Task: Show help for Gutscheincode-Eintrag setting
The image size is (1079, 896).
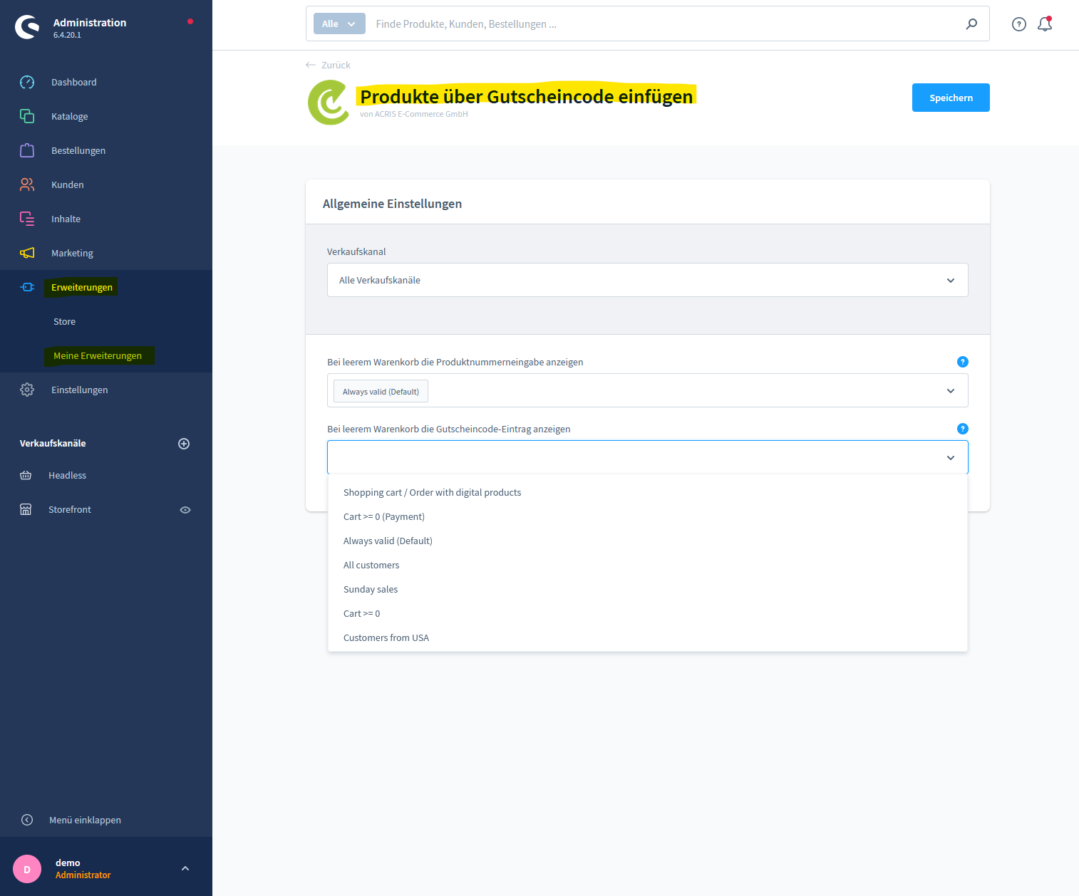Action: [x=963, y=429]
